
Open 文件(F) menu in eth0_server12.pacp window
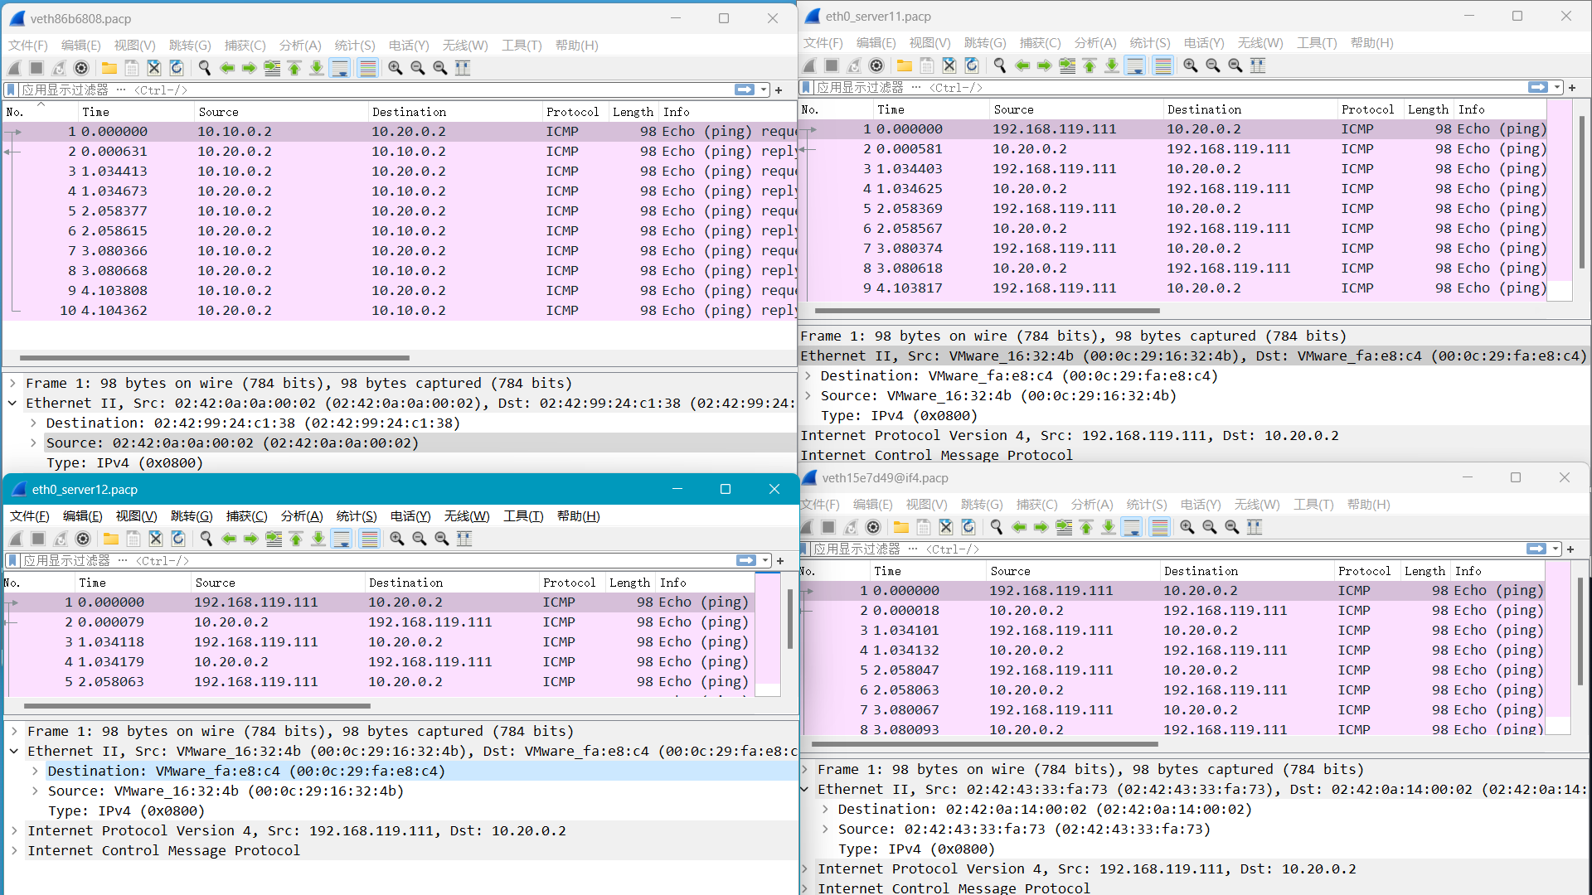[x=30, y=516]
